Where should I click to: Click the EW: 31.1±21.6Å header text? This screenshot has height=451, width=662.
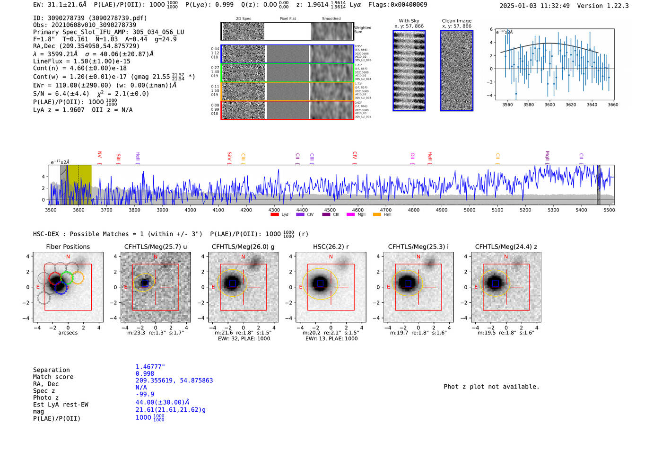pos(60,4)
